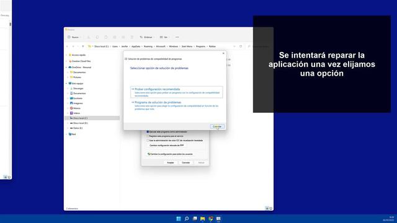The width and height of the screenshot is (397, 223).
Task: Click the Delete trash icon in toolbar
Action: (x=132, y=37)
